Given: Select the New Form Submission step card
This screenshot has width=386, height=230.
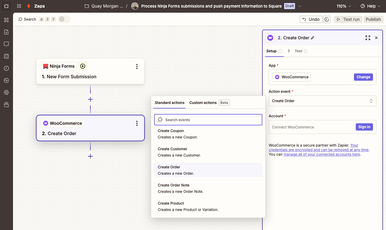Looking at the screenshot, I should coord(90,71).
